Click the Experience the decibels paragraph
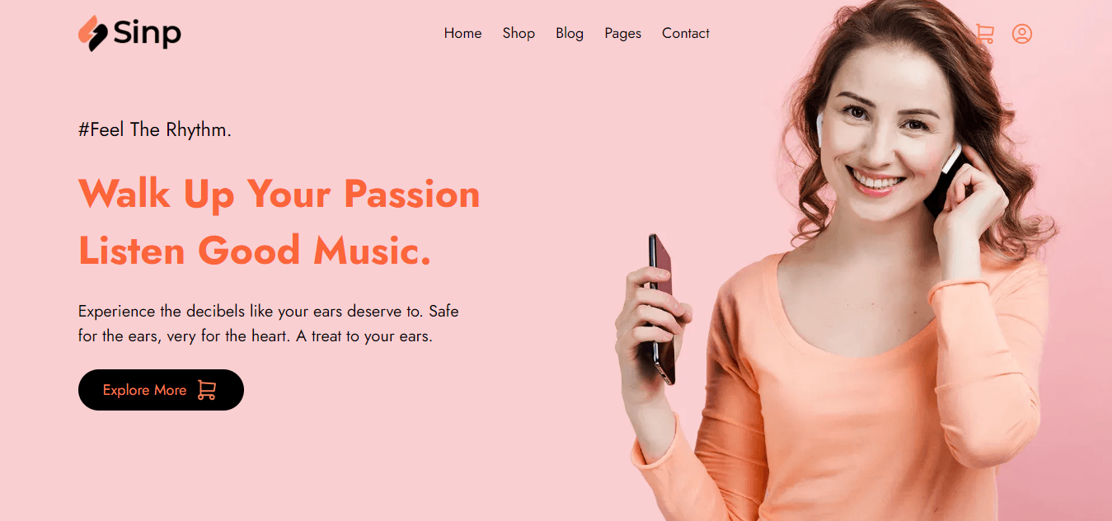Screen dimensions: 1112x521 click(269, 324)
